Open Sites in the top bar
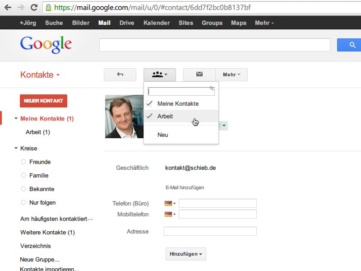361x271 pixels. tap(186, 23)
